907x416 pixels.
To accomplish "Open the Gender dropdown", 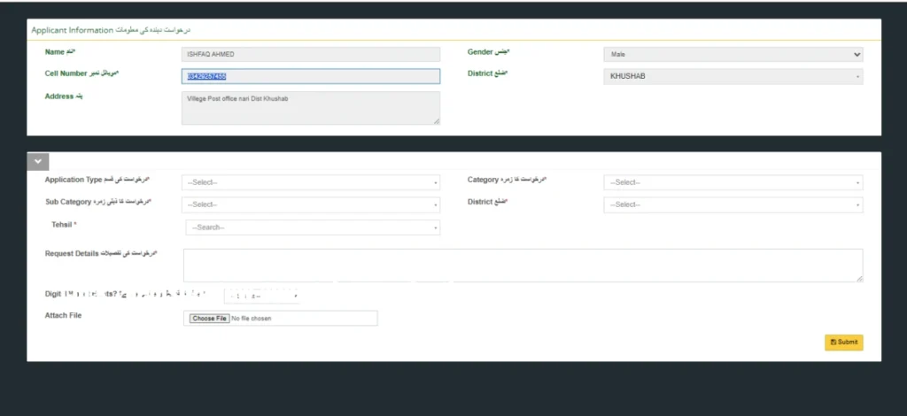I will 733,54.
